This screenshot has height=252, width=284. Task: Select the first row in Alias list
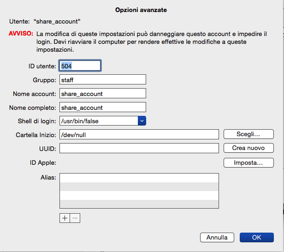pos(139,178)
